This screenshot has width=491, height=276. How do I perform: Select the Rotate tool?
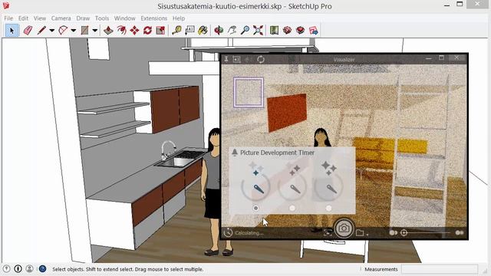[x=147, y=31]
